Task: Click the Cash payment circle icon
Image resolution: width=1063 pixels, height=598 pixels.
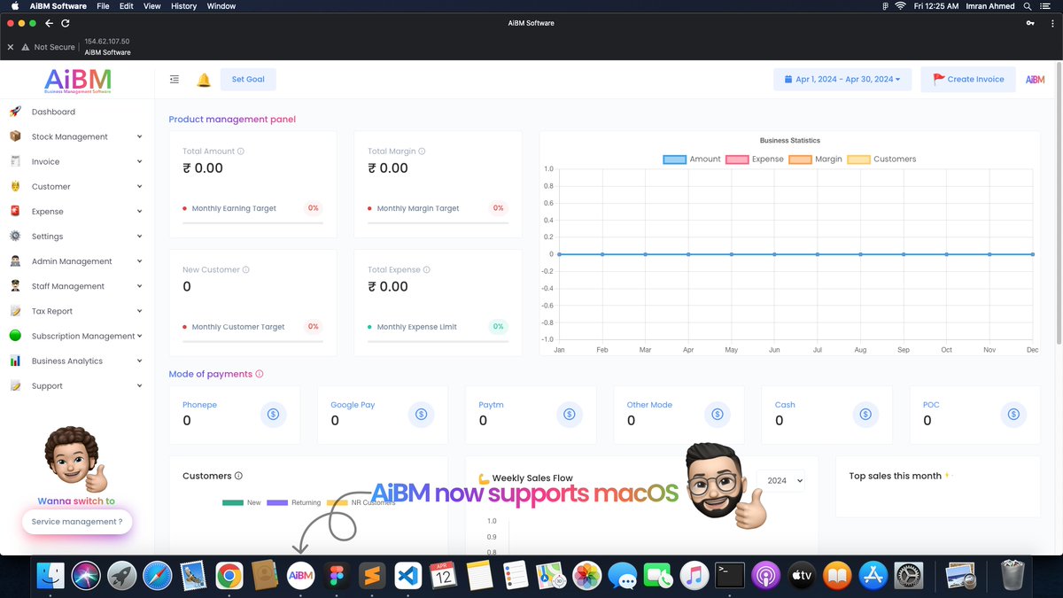Action: pyautogui.click(x=865, y=414)
